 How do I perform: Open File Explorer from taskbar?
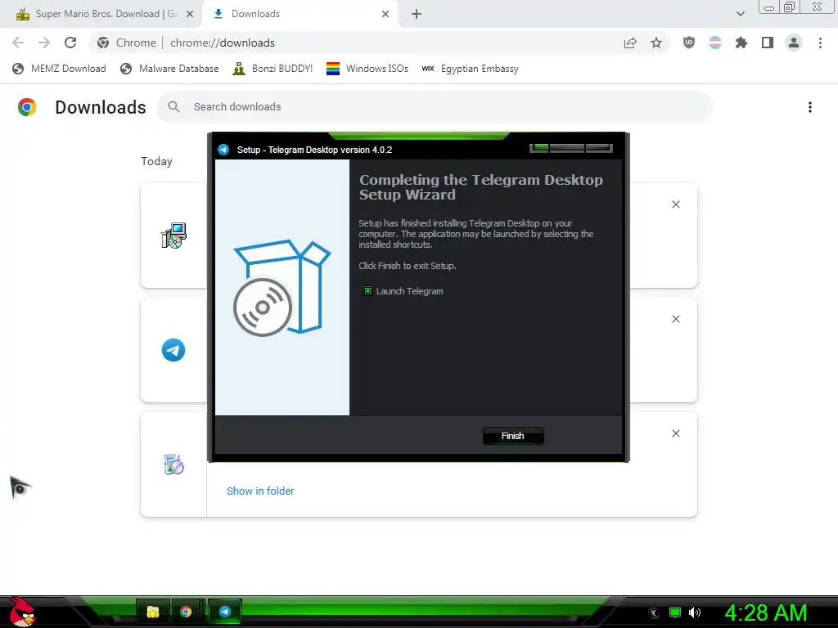click(x=153, y=612)
